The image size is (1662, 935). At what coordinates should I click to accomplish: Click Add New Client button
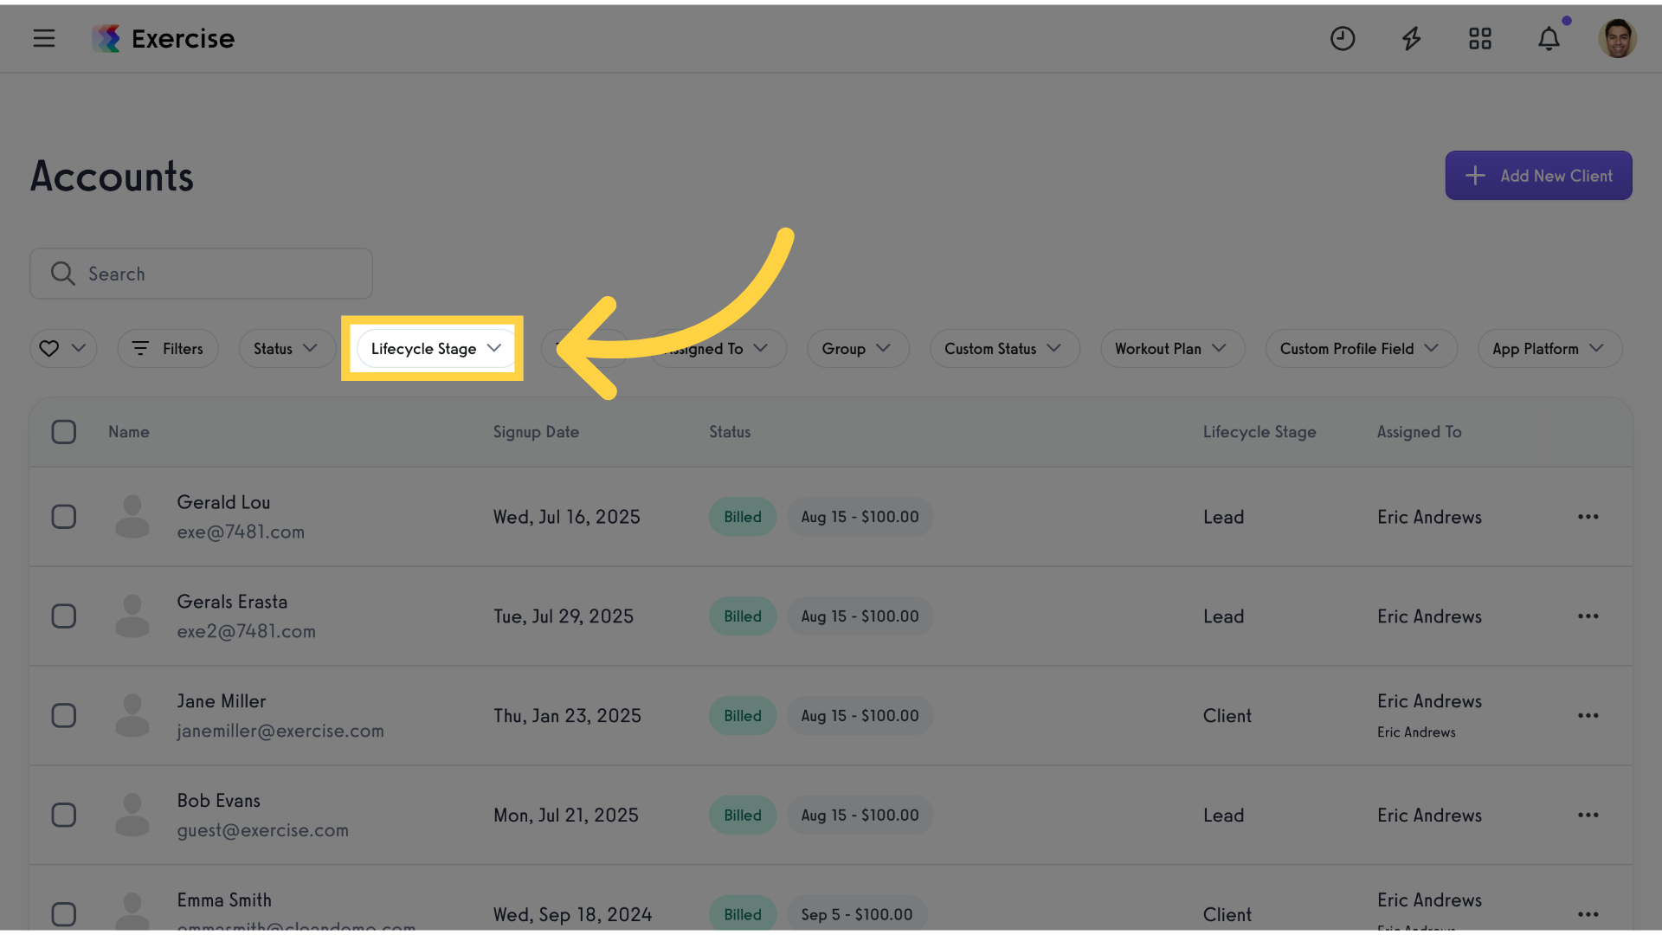(x=1538, y=176)
